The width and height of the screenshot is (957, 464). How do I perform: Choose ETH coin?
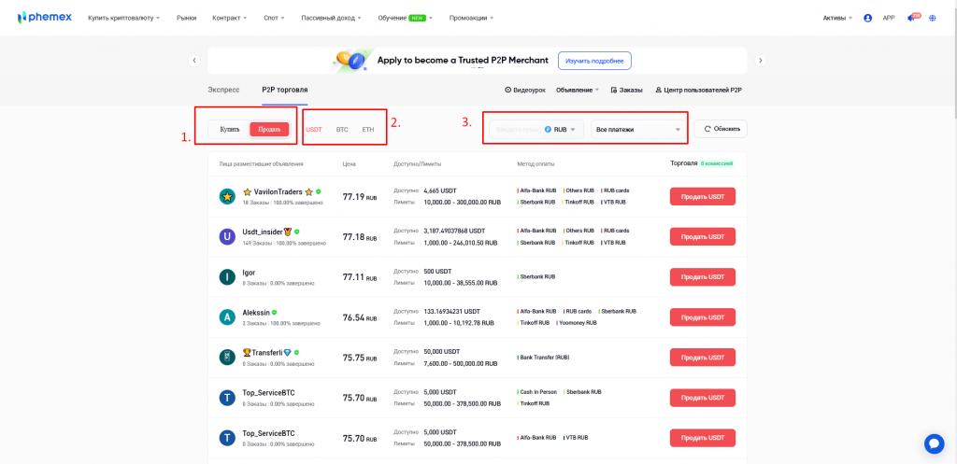[368, 130]
